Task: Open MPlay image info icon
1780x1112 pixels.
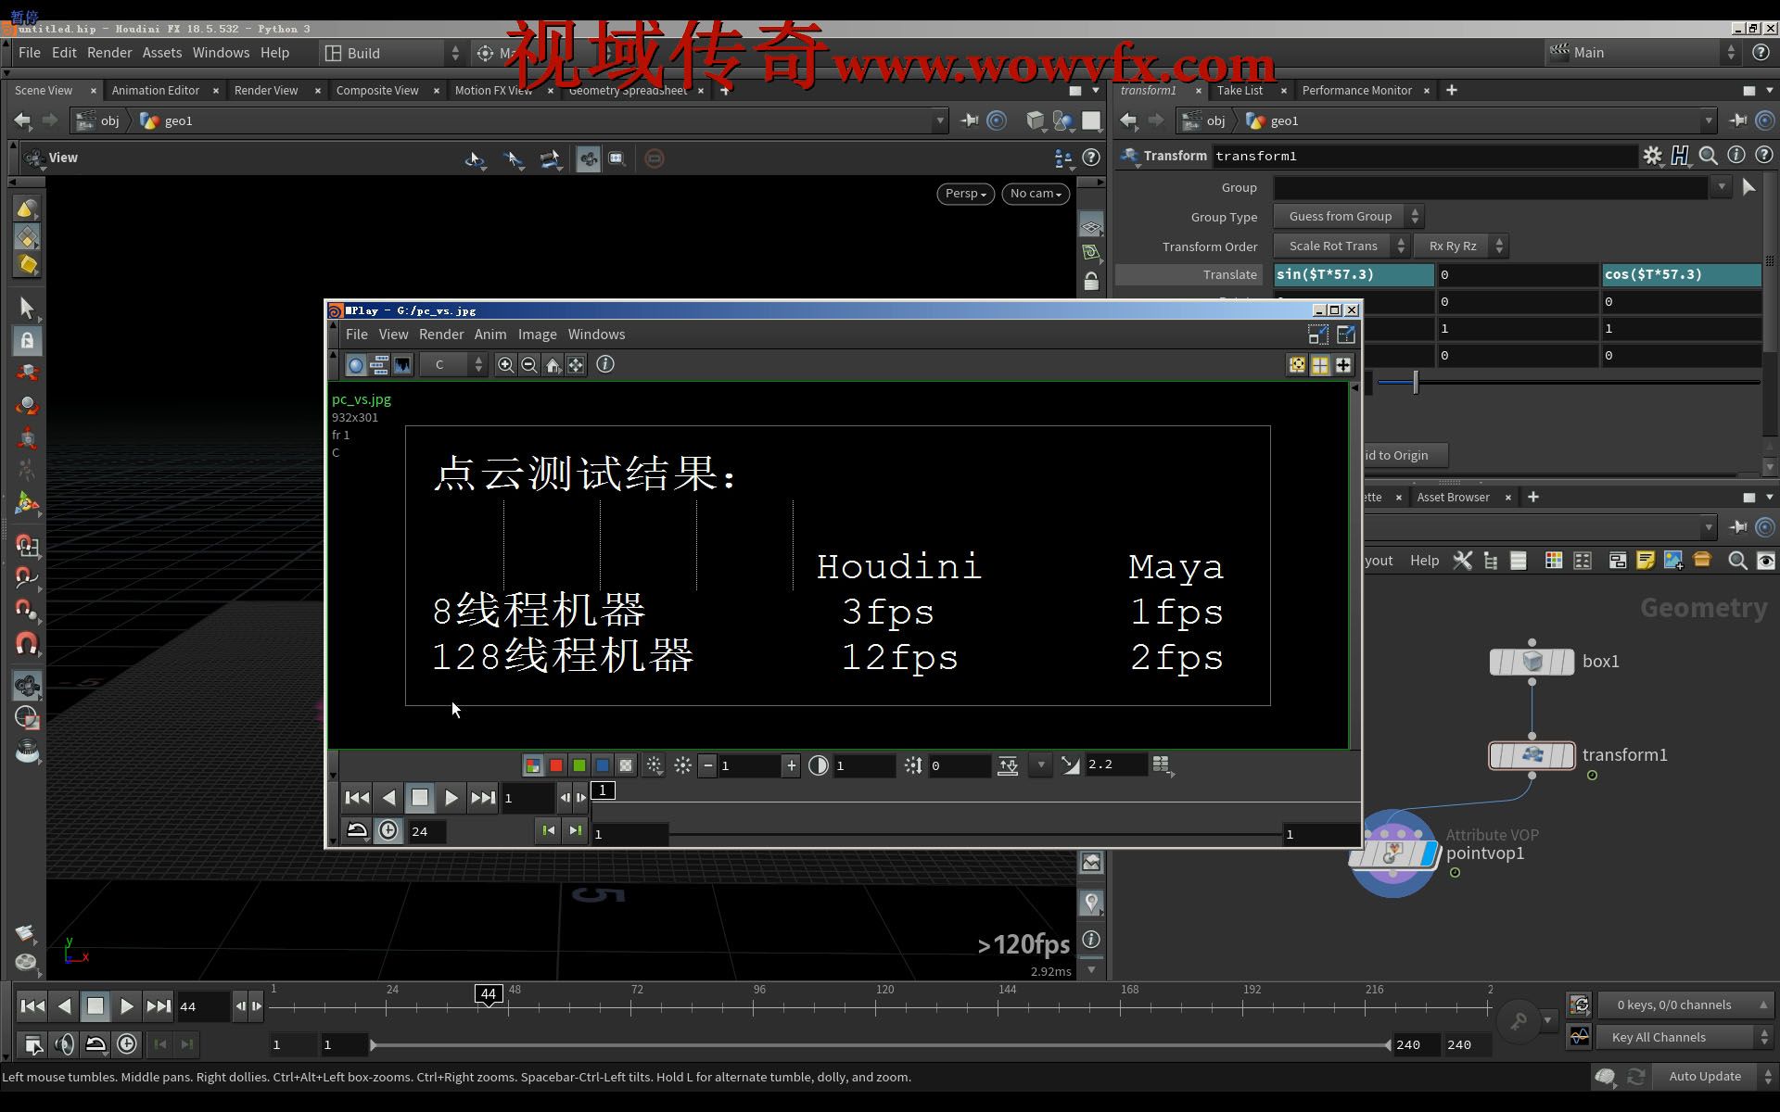Action: [x=605, y=364]
